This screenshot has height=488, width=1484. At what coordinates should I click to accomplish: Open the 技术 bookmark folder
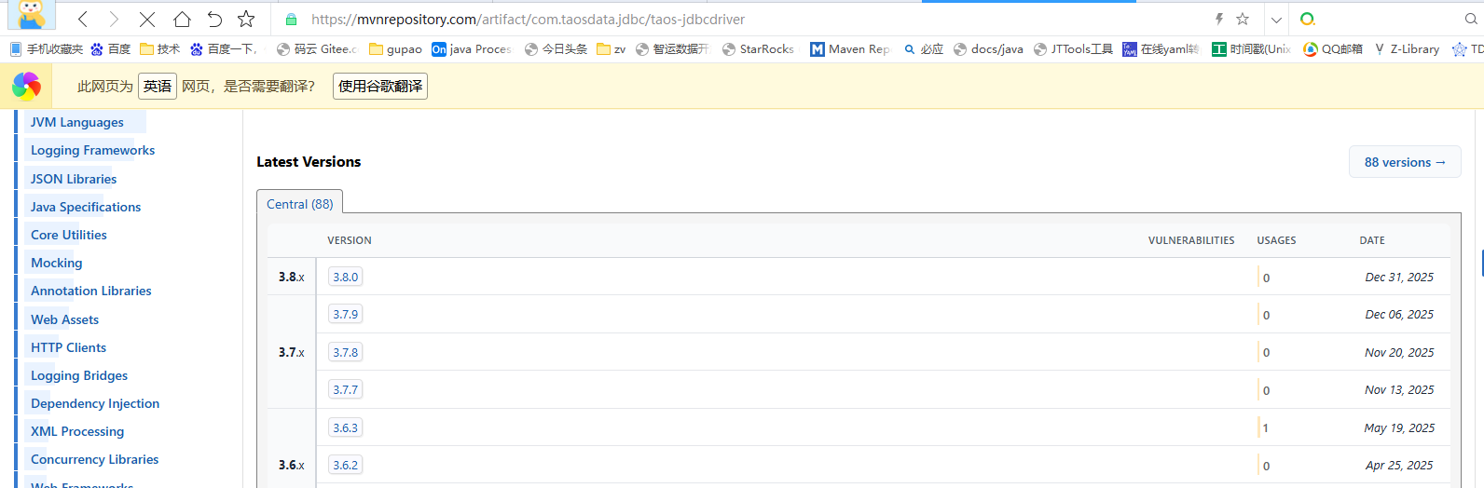coord(159,49)
